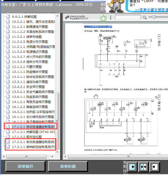Click top diagram's first side icon
Viewport: 168px width, 175px height.
[x=159, y=36]
